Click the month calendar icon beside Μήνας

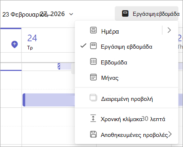click(x=93, y=77)
